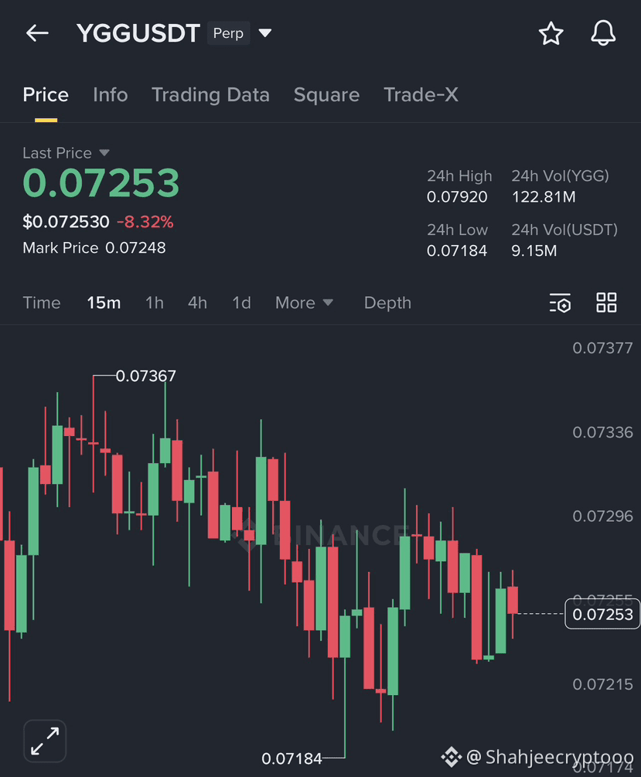Select the 1h chart interval

click(154, 302)
